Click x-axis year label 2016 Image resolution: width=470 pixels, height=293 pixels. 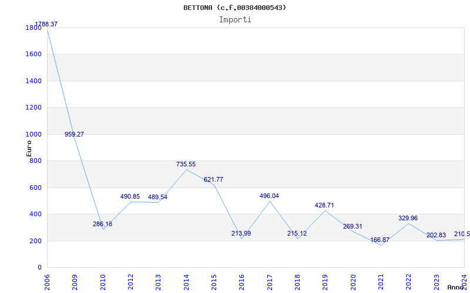click(241, 282)
